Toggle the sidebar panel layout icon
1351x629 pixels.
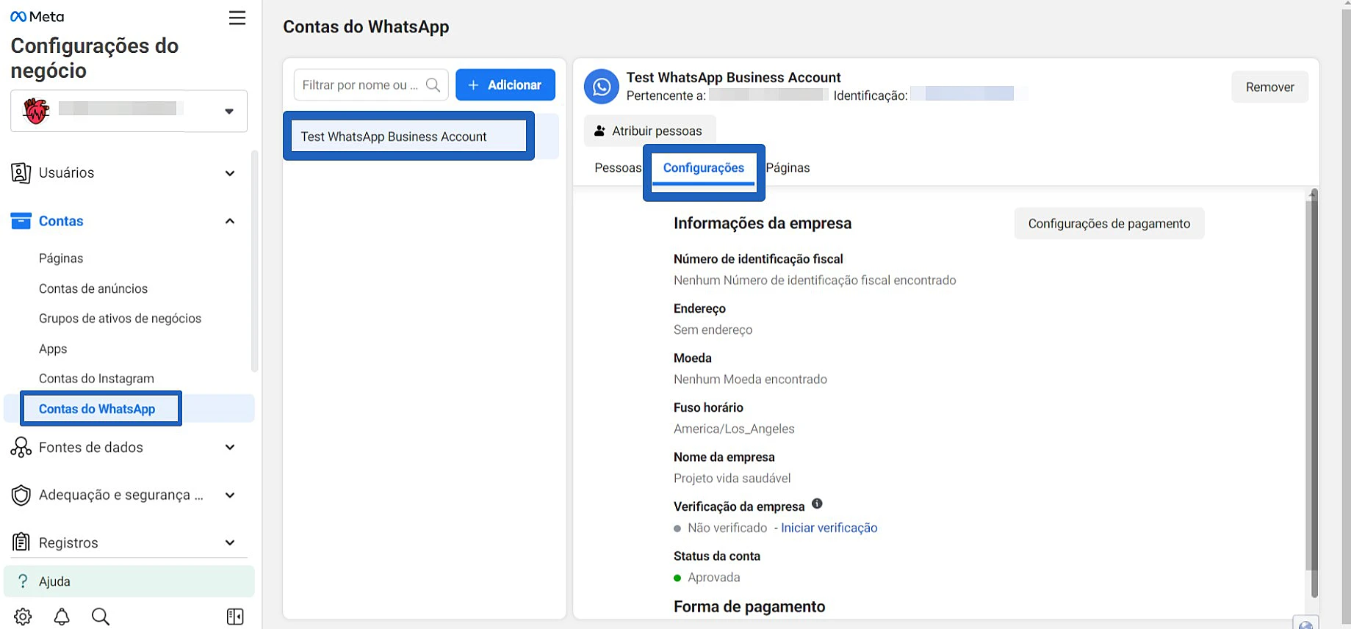pos(235,617)
